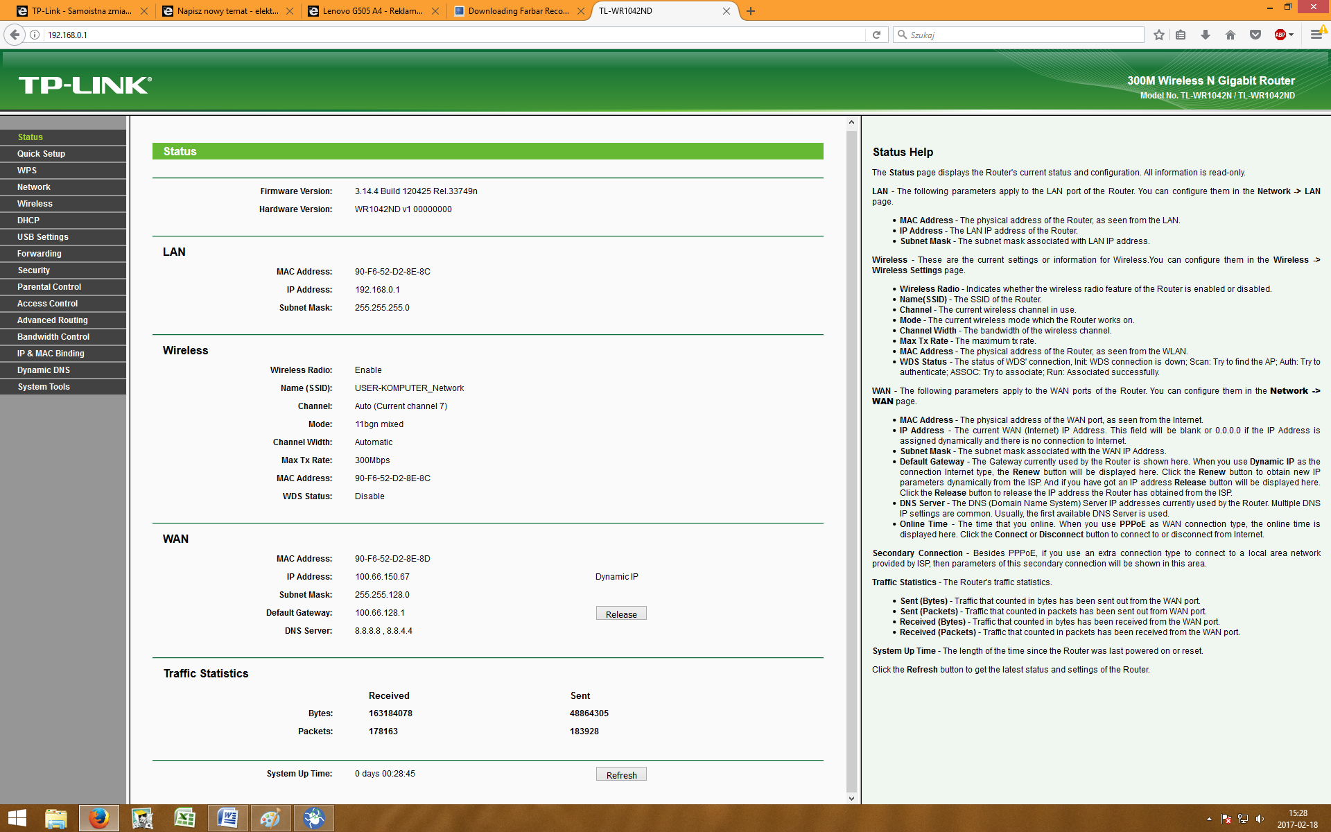Click scrollbar up arrow in status pane
Viewport: 1331px width, 832px height.
point(851,123)
